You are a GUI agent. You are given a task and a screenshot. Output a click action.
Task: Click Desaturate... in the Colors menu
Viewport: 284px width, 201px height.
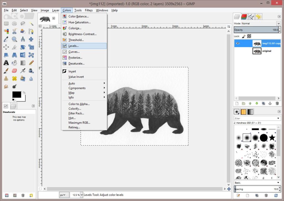click(x=84, y=63)
